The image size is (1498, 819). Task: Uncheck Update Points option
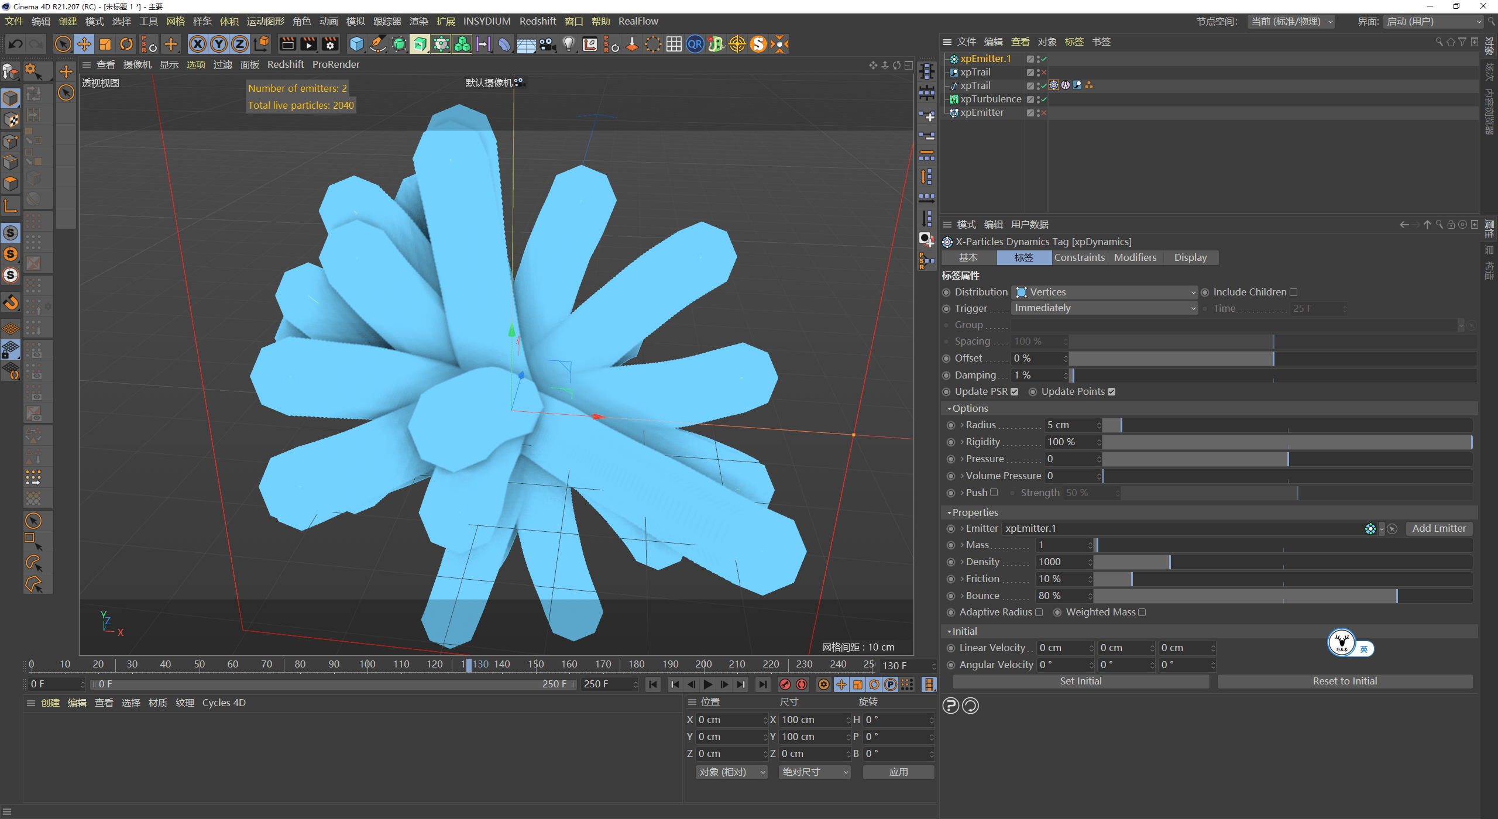click(1112, 391)
